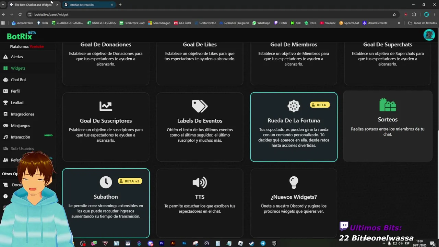Open the Twitch bookmark
The image size is (439, 247).
tap(280, 23)
